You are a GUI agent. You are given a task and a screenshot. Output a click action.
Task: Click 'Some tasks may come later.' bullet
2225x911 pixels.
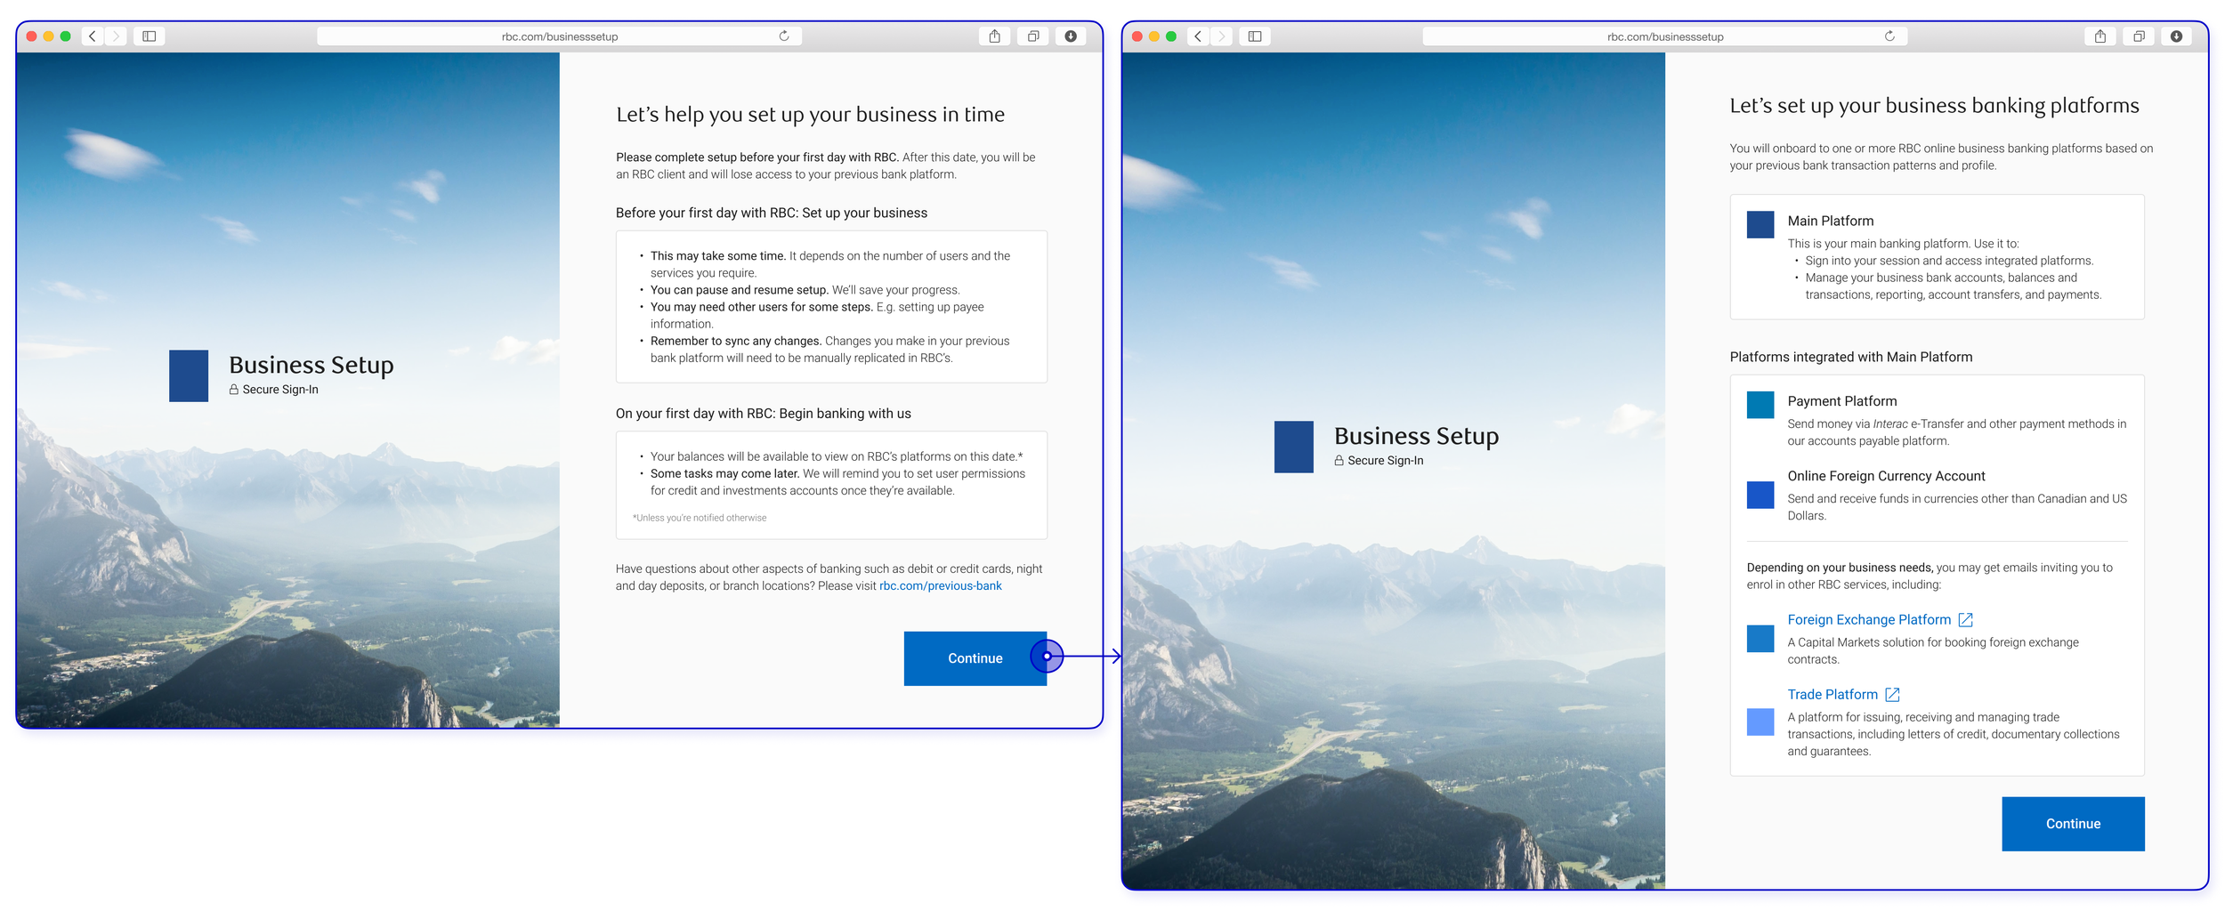coord(724,474)
